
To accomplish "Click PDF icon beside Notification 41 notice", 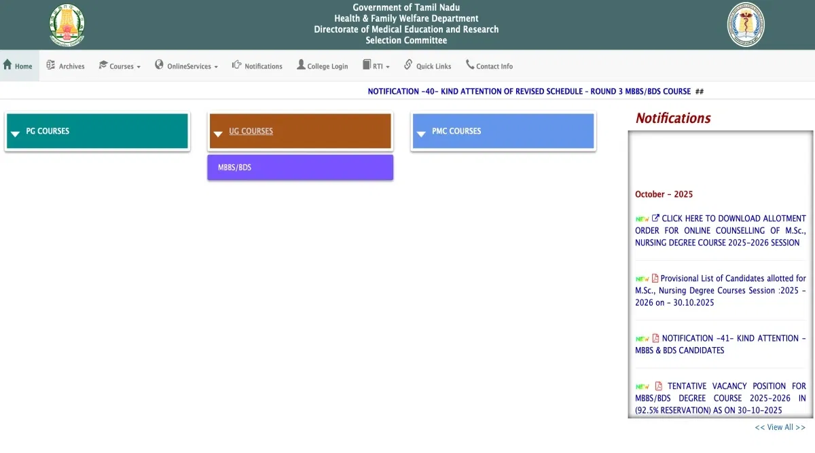I will click(x=655, y=338).
